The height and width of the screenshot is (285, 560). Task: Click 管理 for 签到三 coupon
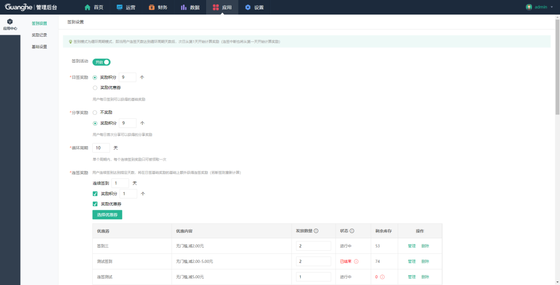click(412, 246)
